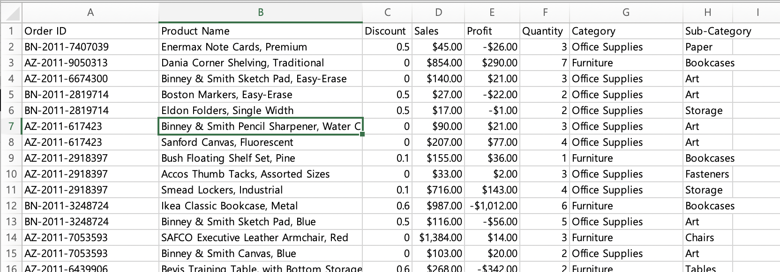
Task: Select the -$1,012.00 profit cell
Action: (492, 206)
